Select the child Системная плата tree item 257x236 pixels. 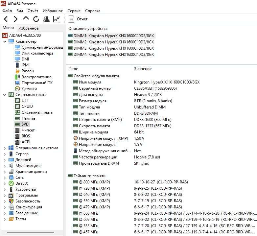34,112
